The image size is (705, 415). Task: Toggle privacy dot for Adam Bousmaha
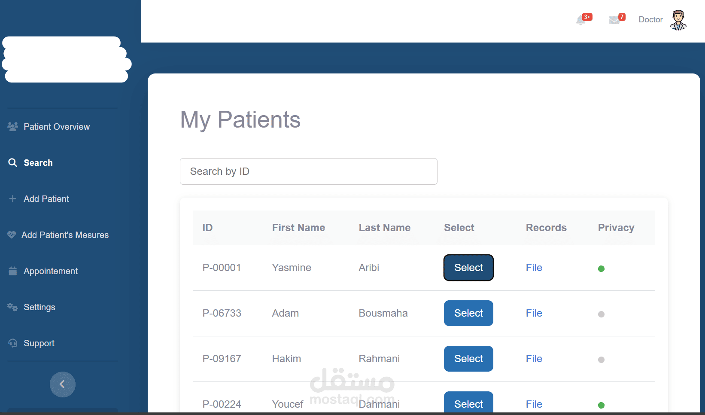point(601,314)
